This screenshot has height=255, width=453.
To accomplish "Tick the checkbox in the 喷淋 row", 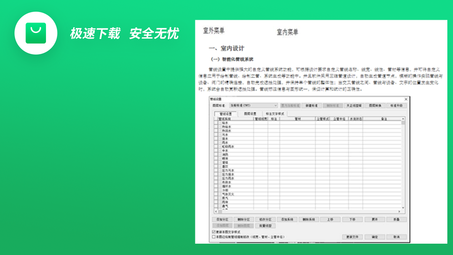I will coord(216,158).
